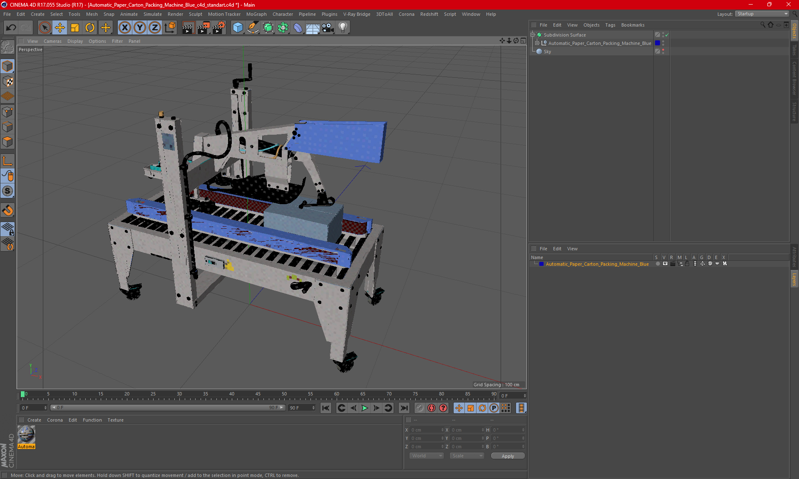
Task: Toggle Subdivision Surface enable checkmark
Action: tap(667, 35)
